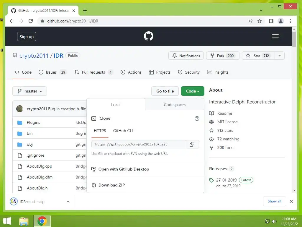
Task: Switch to the Codespaces tab
Action: tap(175, 105)
